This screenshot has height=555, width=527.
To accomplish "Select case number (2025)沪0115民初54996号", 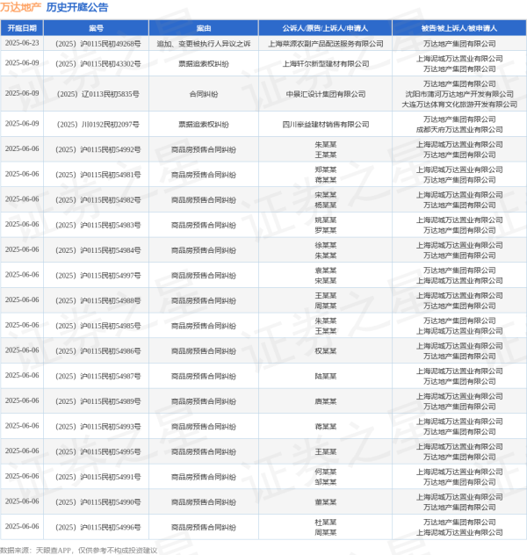I will (x=98, y=528).
